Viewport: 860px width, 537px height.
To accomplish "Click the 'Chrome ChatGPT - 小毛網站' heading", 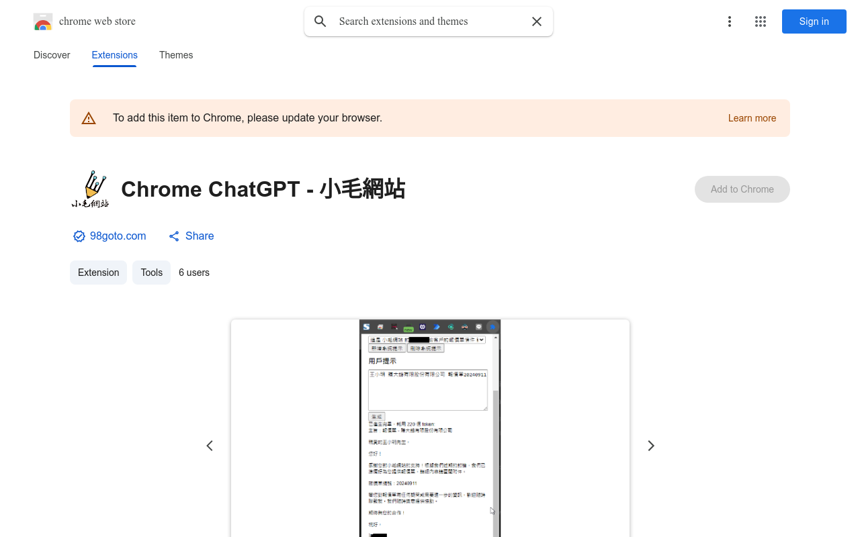I will click(x=263, y=189).
